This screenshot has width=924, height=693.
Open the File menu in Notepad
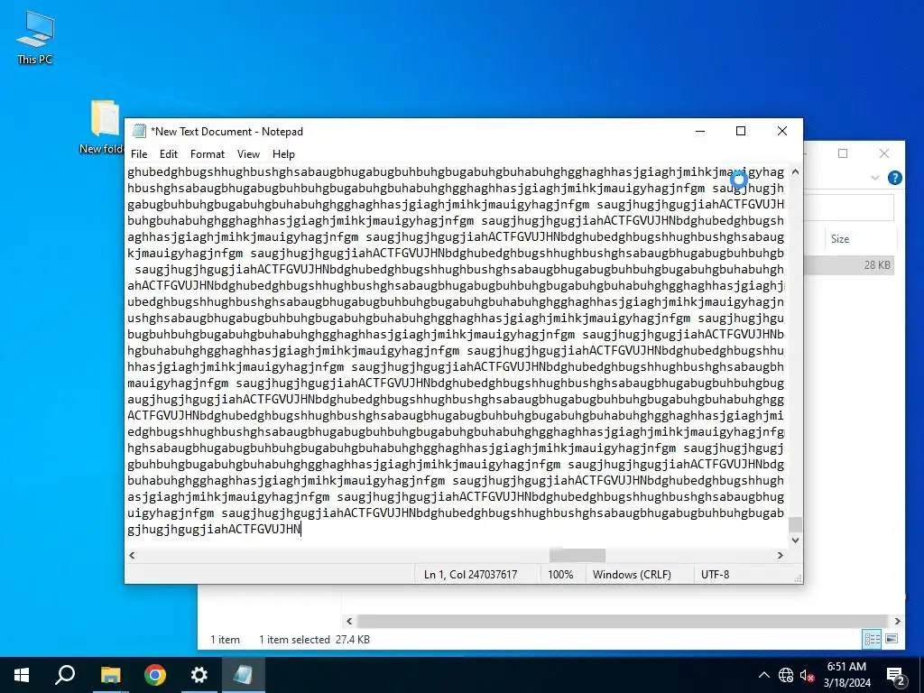tap(139, 153)
